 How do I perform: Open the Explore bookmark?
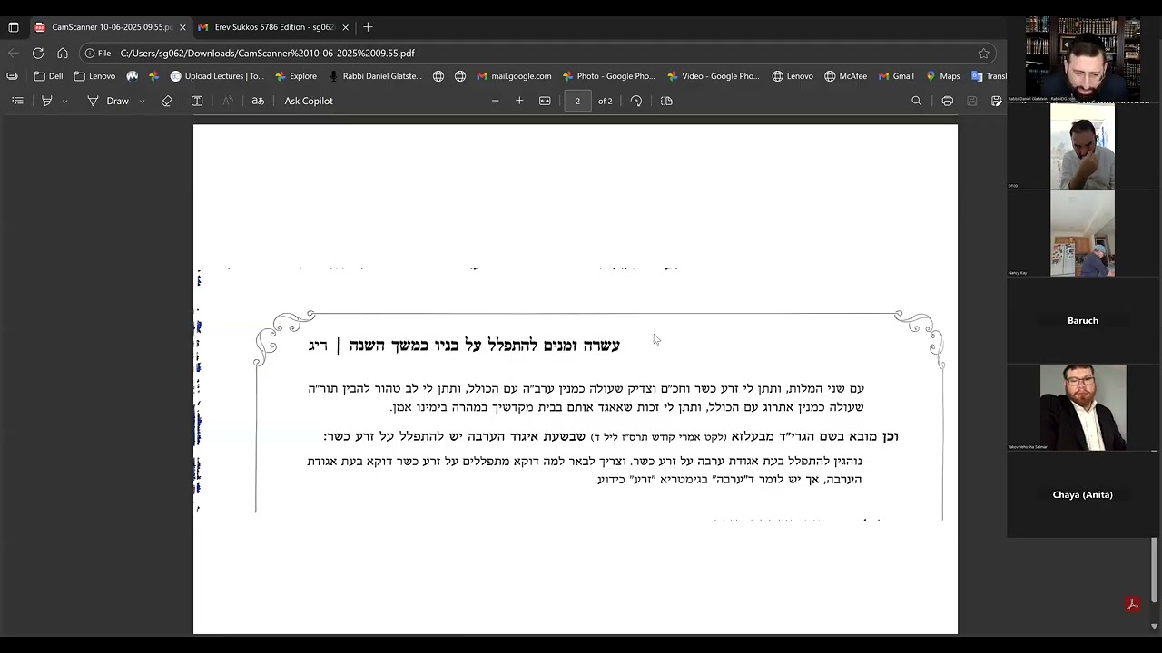pyautogui.click(x=296, y=76)
